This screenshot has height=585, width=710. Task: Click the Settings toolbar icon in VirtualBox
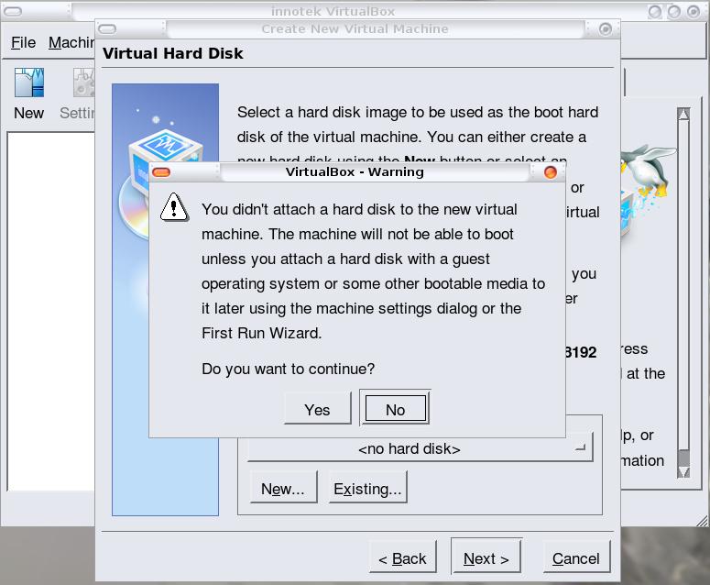click(78, 94)
